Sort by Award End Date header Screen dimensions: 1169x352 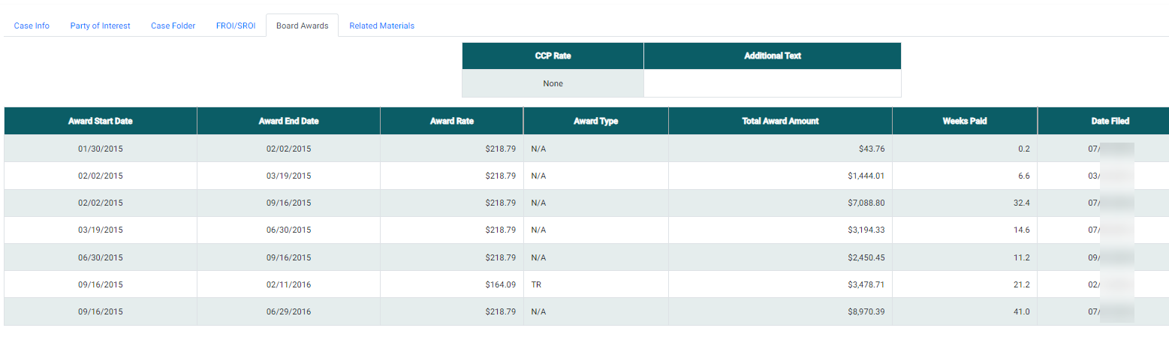[288, 121]
